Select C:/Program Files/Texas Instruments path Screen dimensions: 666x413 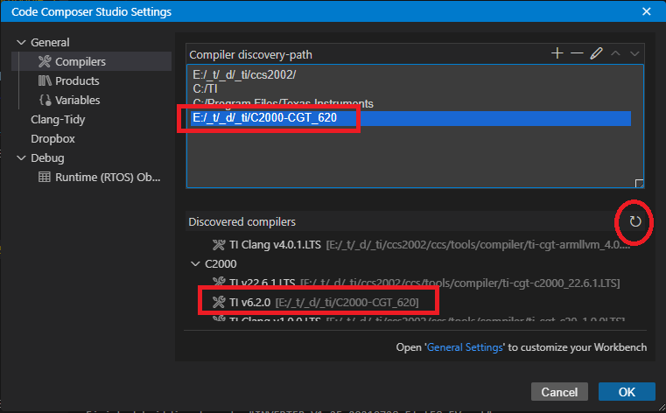(410, 103)
